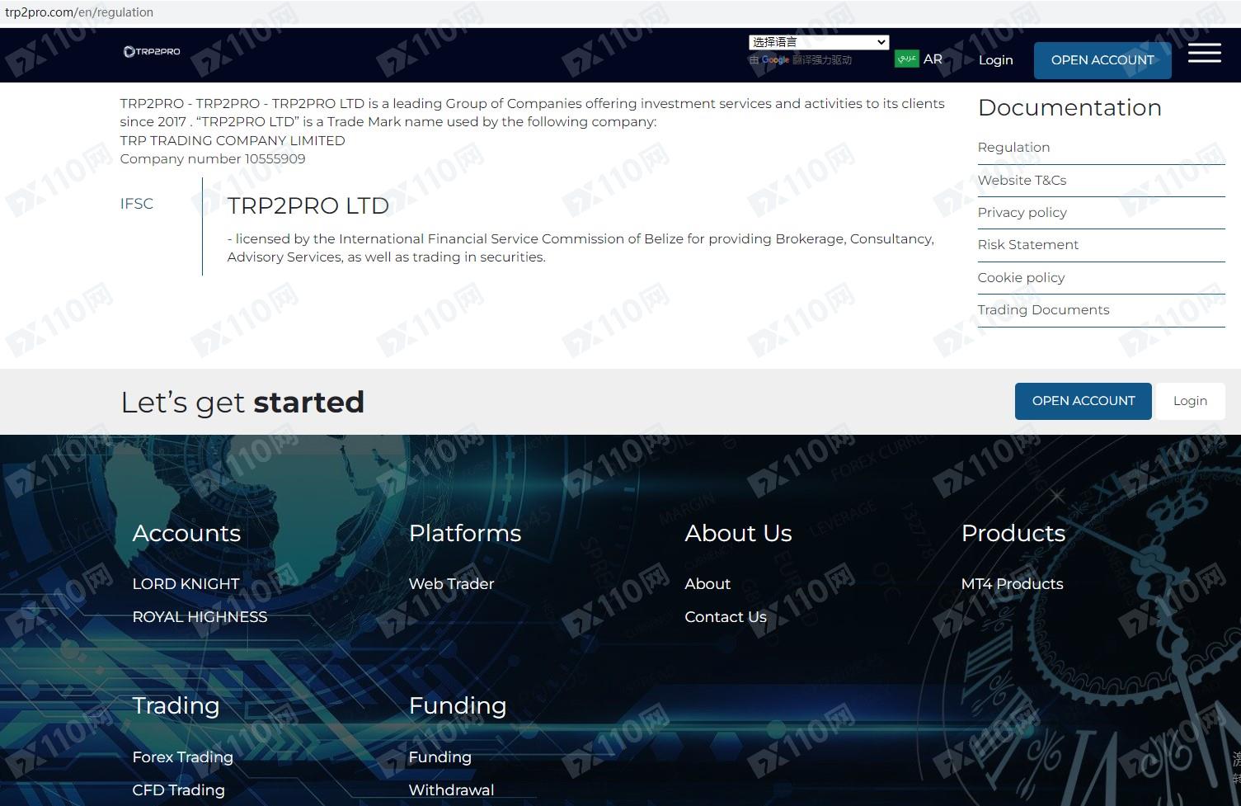
Task: Select the IFSC regulator tab
Action: pyautogui.click(x=137, y=204)
